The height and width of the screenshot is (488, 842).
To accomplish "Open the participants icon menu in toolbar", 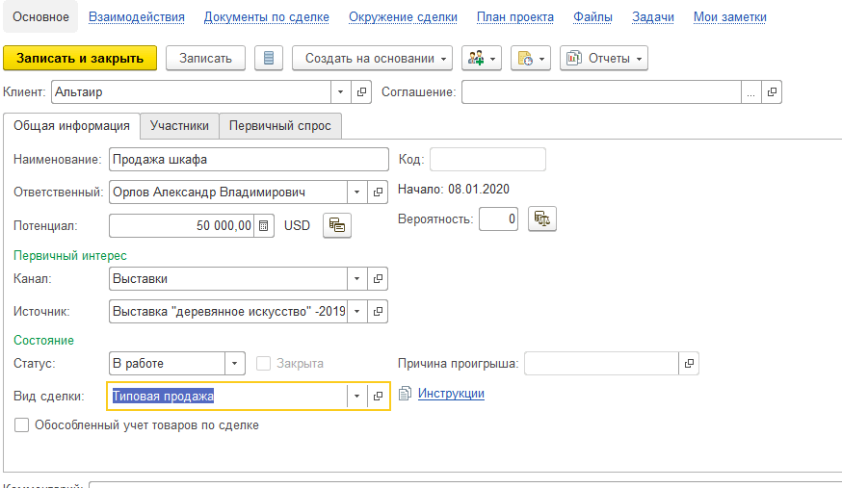I will 481,58.
